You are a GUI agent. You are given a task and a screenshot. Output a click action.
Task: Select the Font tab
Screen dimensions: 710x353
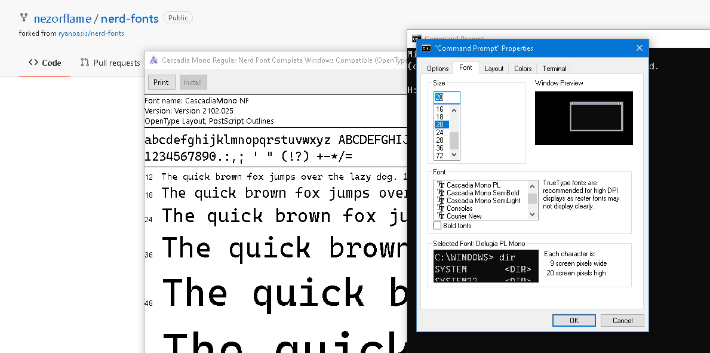(466, 67)
